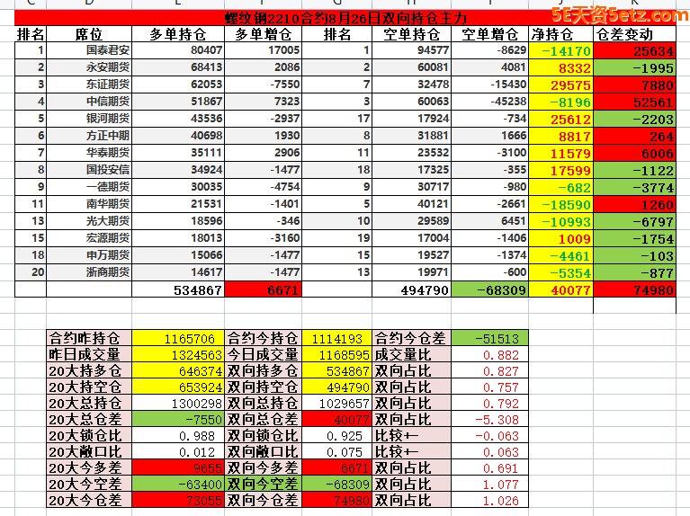
Task: Select the 今日成交量 label cell
Action: (x=263, y=354)
